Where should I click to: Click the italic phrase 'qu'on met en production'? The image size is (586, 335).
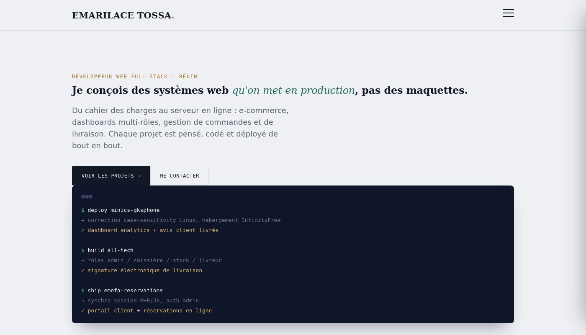293,90
